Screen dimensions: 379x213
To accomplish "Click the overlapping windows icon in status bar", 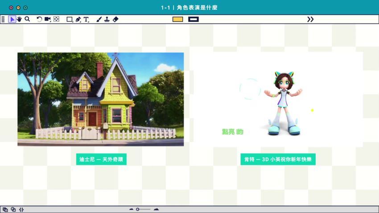I will coord(5,209).
